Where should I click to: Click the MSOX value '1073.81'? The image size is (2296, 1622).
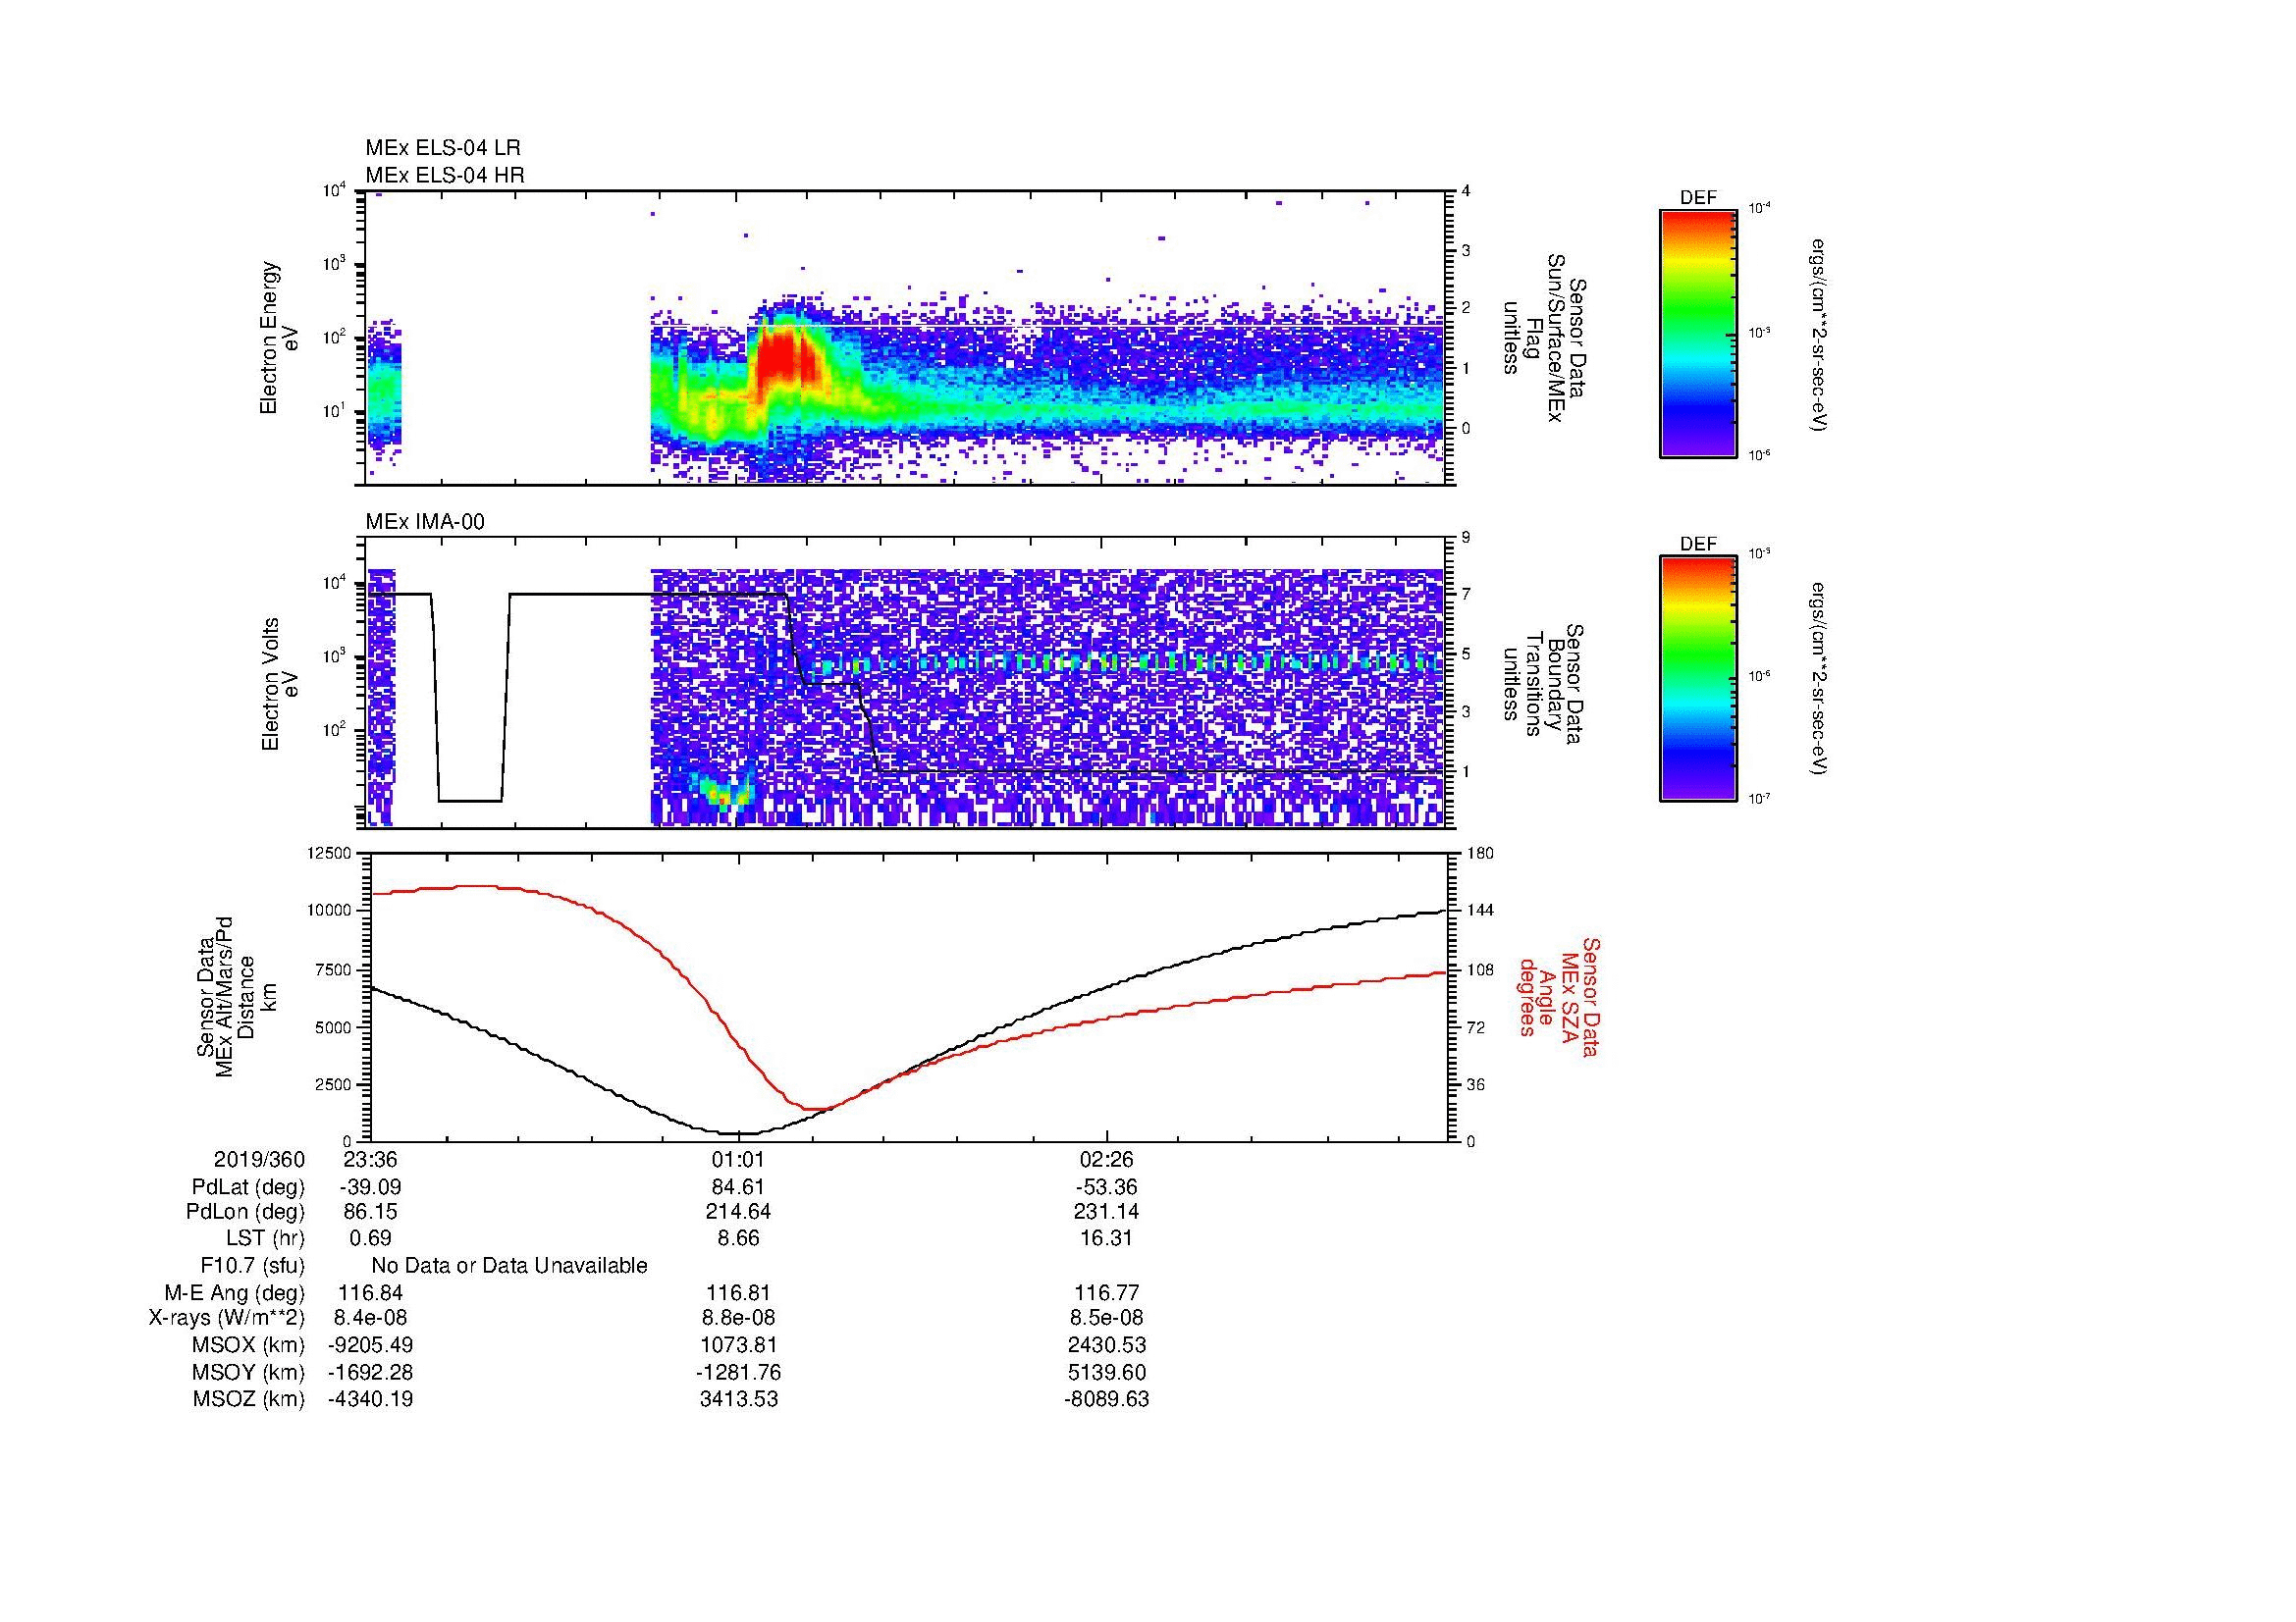[738, 1345]
